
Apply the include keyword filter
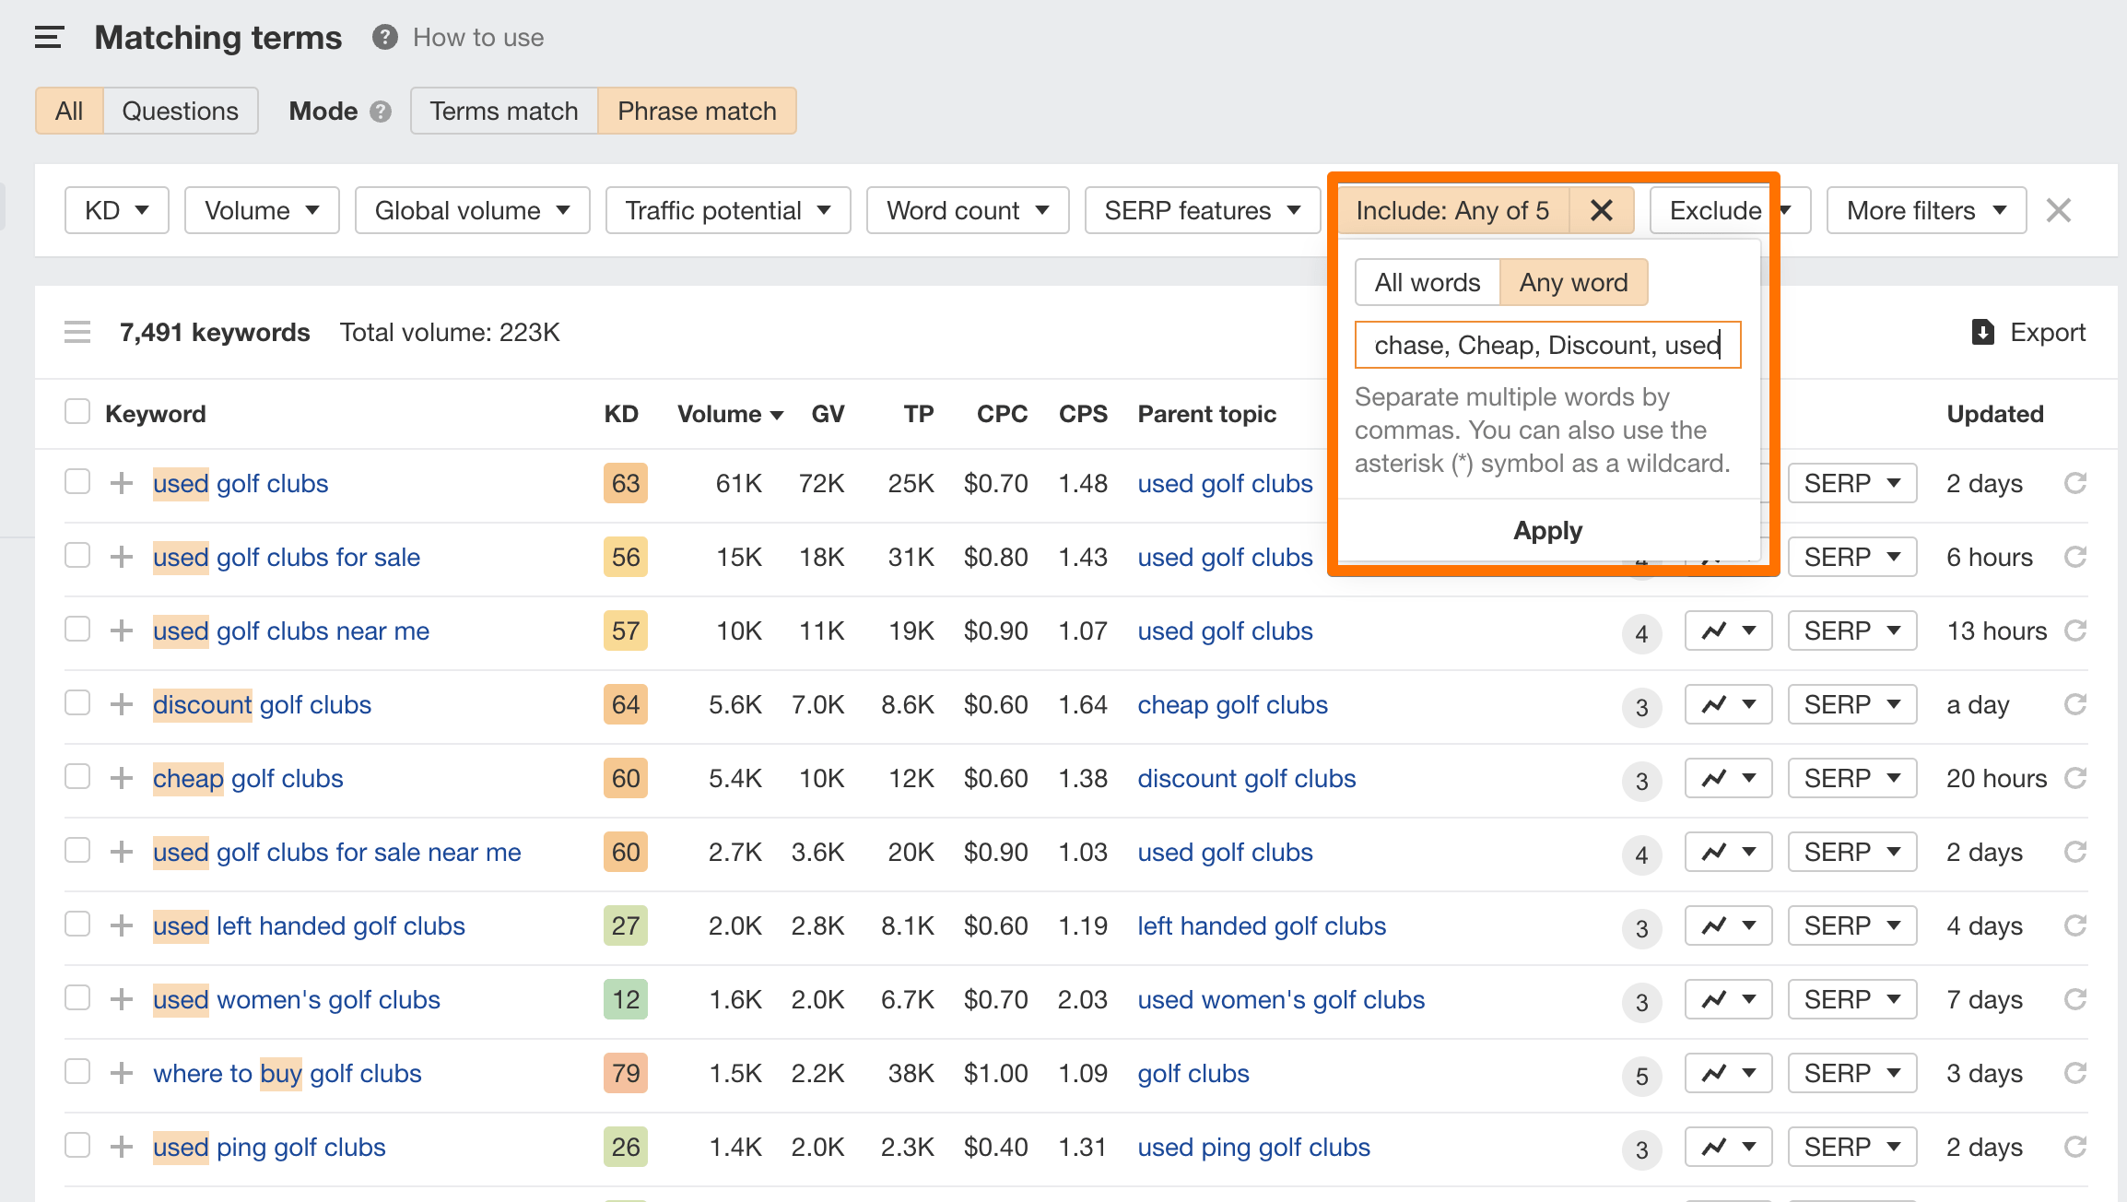[1547, 530]
